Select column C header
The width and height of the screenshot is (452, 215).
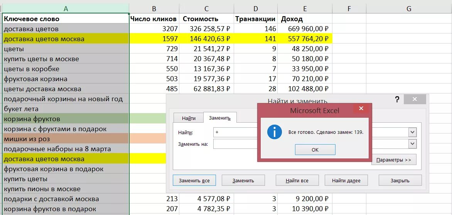[x=206, y=8]
